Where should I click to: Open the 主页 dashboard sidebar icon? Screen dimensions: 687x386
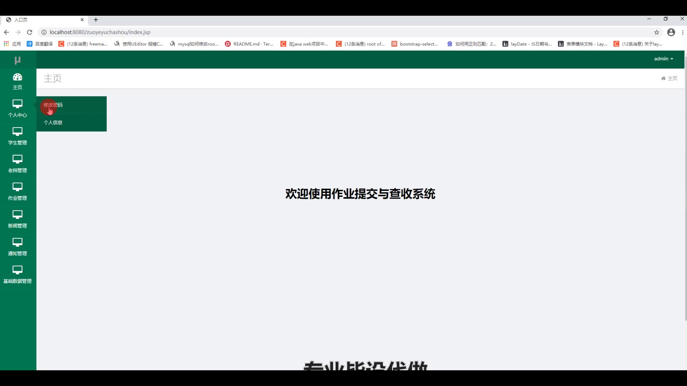[17, 77]
